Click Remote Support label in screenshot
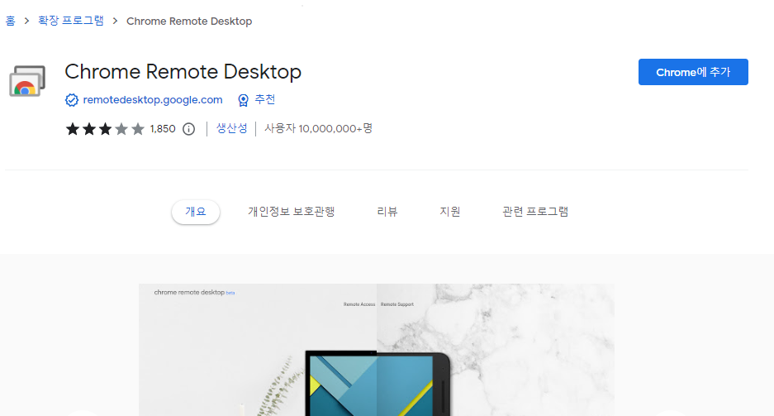Viewport: 774px width, 416px height. [x=396, y=304]
